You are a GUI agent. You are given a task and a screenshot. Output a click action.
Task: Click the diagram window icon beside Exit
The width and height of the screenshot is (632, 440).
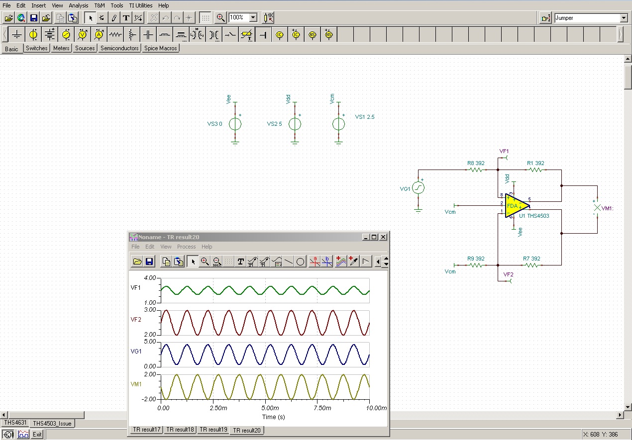coord(23,435)
